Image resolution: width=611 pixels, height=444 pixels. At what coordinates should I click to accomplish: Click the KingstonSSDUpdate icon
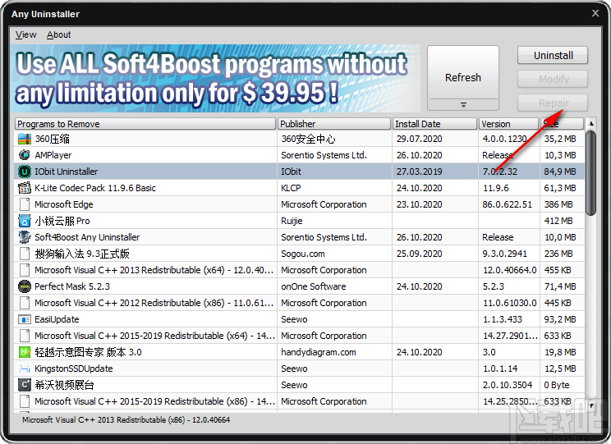tap(25, 368)
